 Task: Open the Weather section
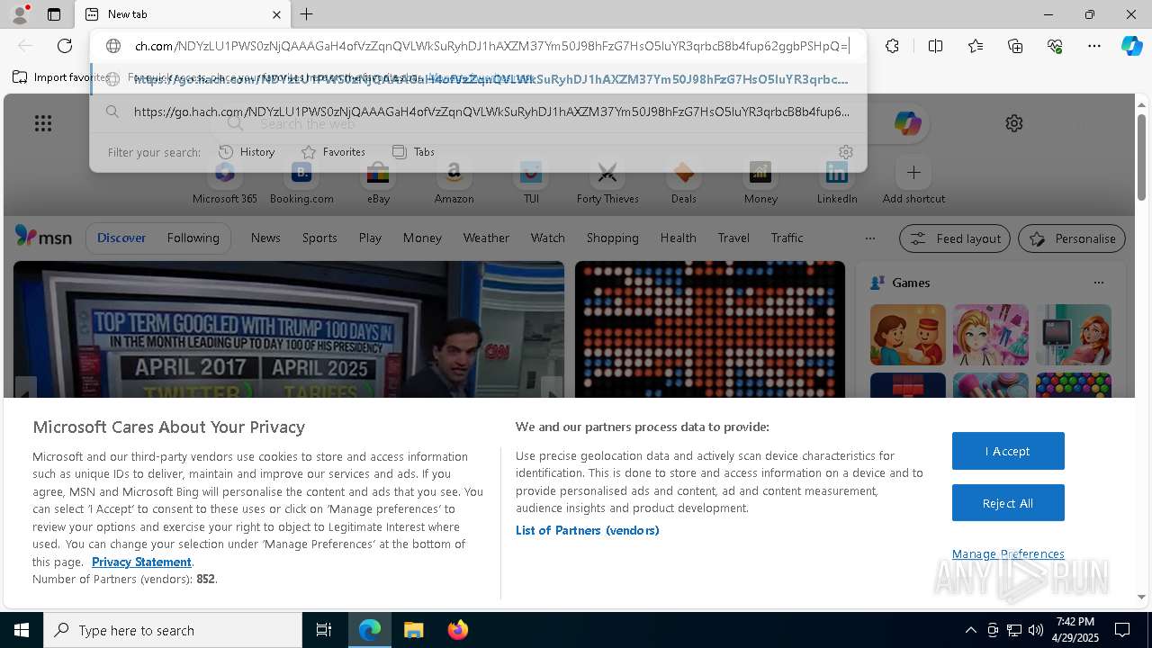point(486,238)
